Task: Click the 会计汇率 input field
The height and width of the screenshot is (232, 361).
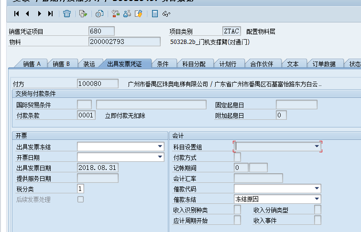Action: [x=258, y=179]
